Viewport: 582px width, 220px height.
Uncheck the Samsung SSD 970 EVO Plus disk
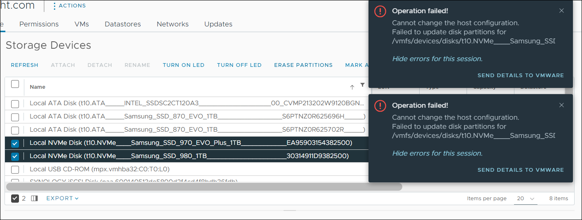(15, 144)
